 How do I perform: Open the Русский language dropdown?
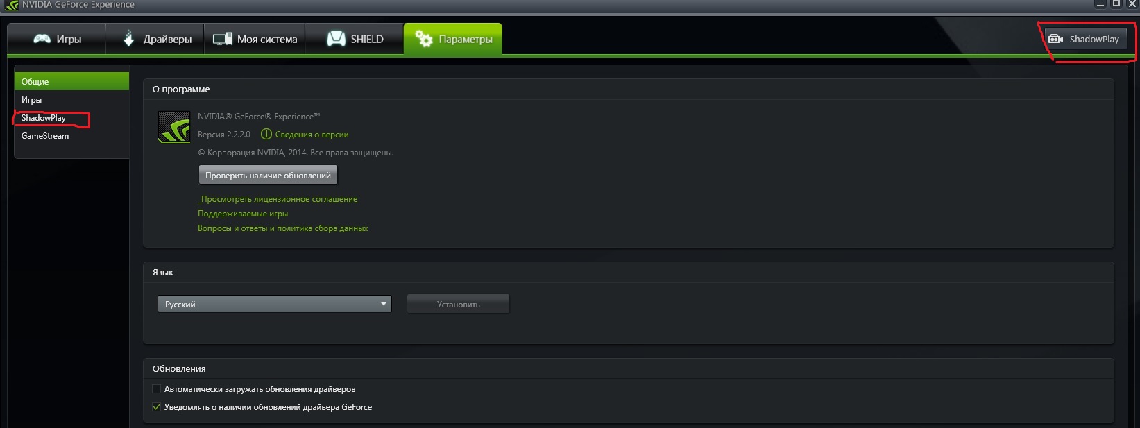coord(274,304)
